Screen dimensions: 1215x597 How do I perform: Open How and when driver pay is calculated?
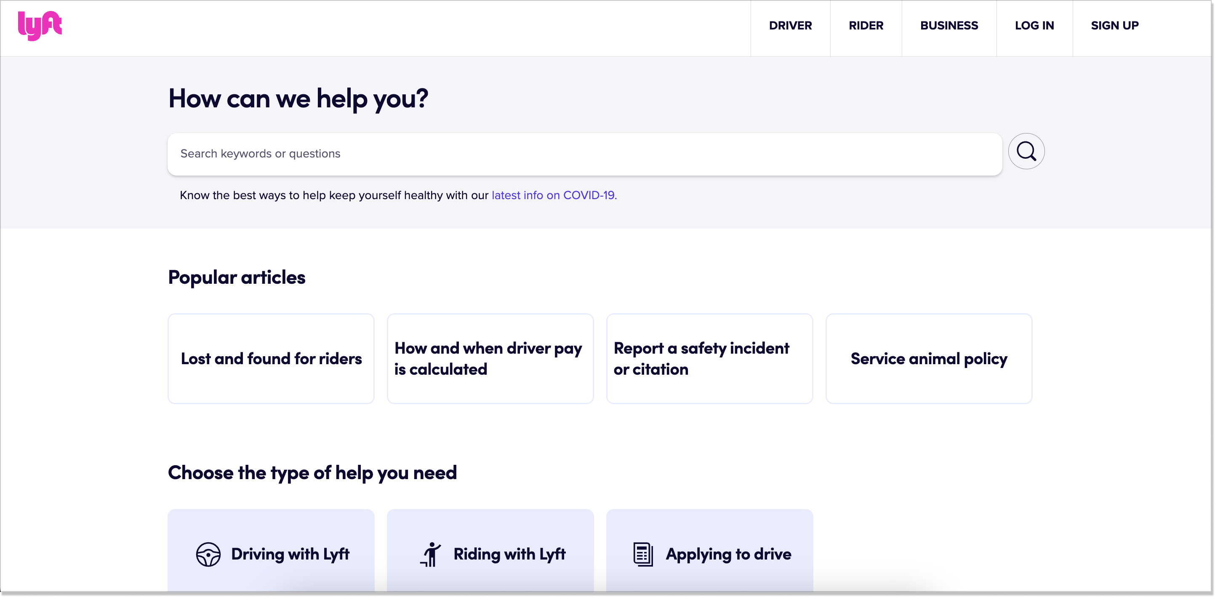(x=490, y=358)
